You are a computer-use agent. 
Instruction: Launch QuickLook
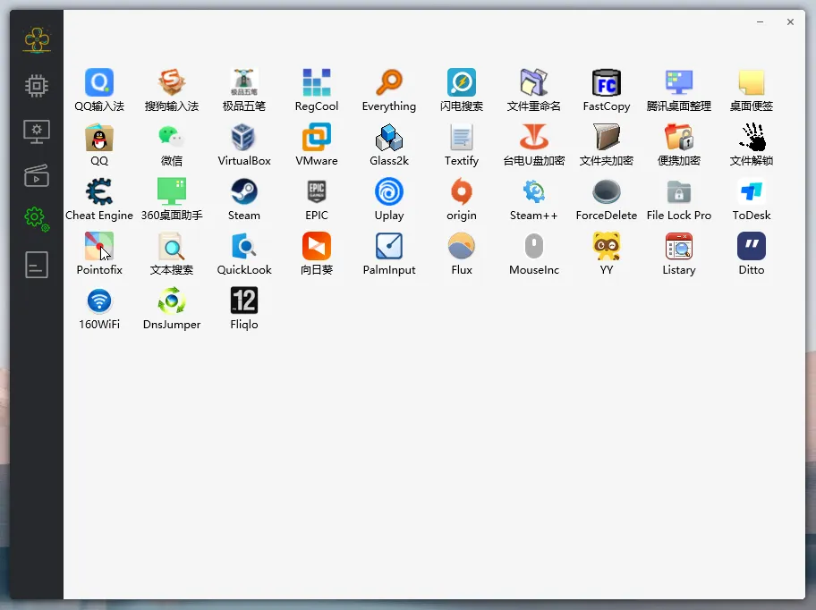pyautogui.click(x=244, y=246)
